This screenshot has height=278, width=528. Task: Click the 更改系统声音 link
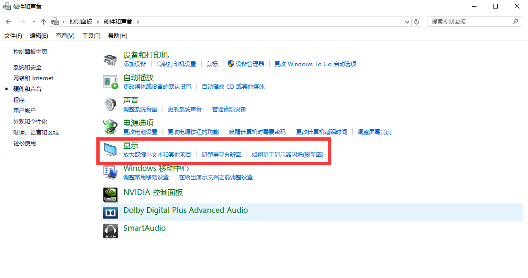click(x=185, y=109)
